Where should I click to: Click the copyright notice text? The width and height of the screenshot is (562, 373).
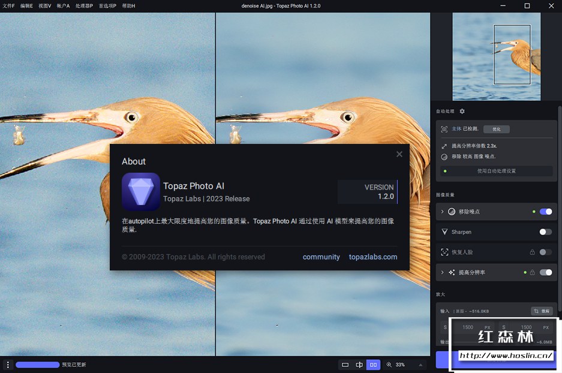pos(193,257)
